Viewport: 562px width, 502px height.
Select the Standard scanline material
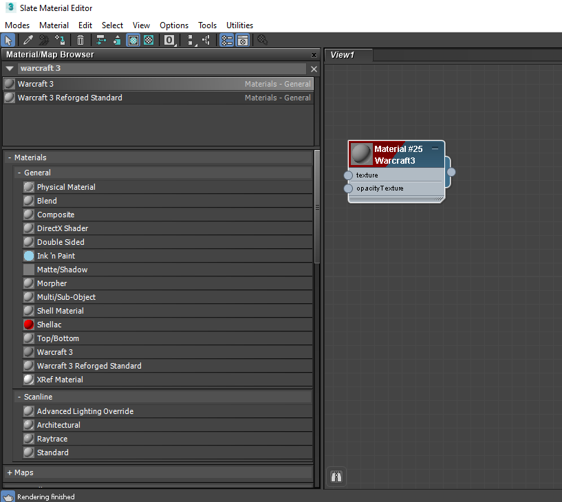[x=167, y=452]
